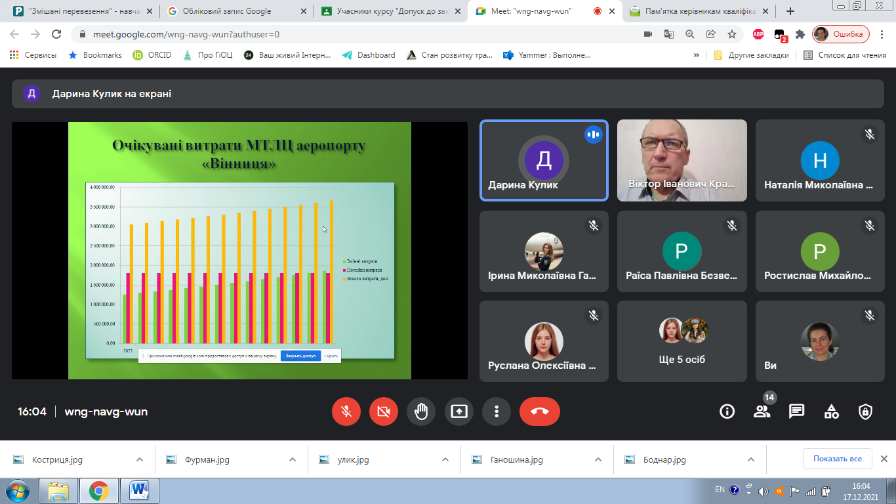Raise hand in the meeting
Image resolution: width=896 pixels, height=504 pixels.
(421, 411)
